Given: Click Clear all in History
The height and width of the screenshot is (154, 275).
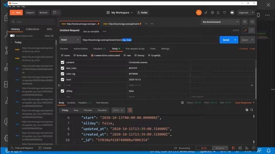Looking at the screenshot, I should 49,36.
